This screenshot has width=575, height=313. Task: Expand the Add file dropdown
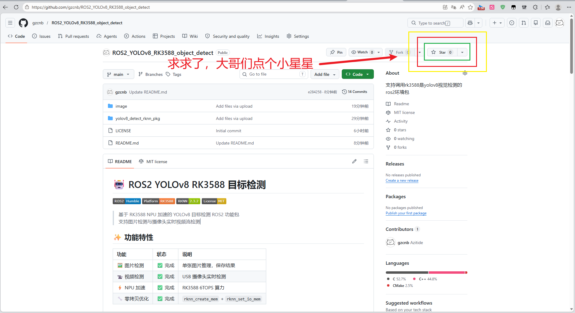325,74
